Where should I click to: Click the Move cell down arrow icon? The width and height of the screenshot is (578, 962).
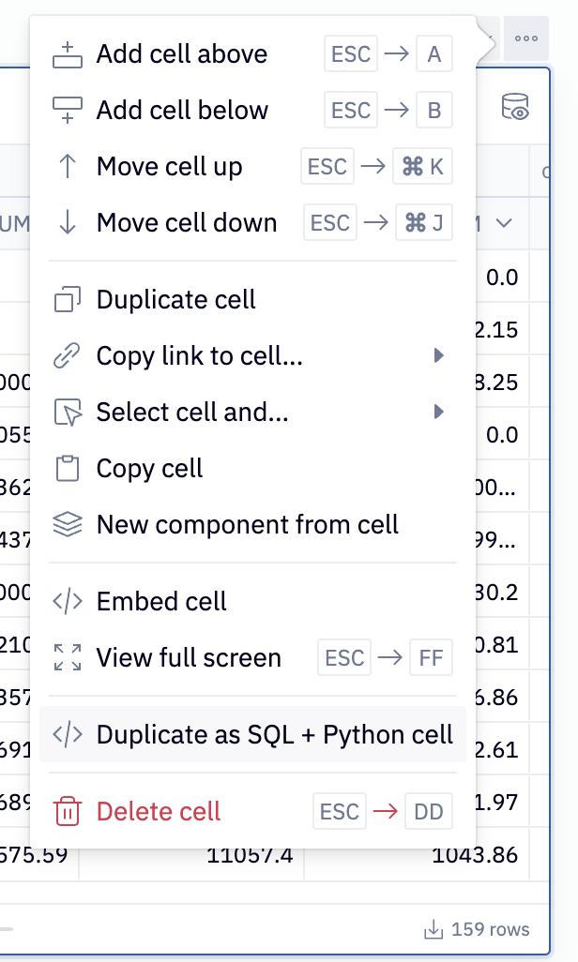click(x=68, y=223)
